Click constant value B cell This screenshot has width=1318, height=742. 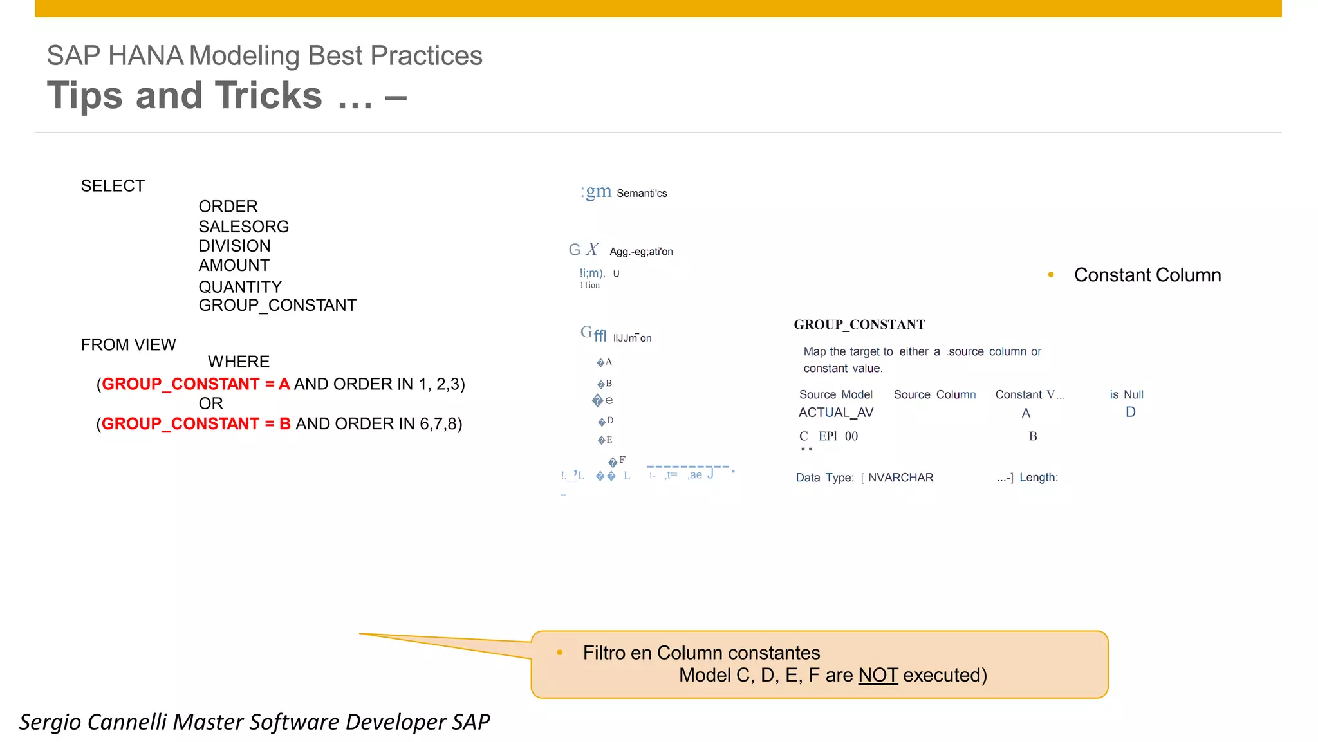1033,436
